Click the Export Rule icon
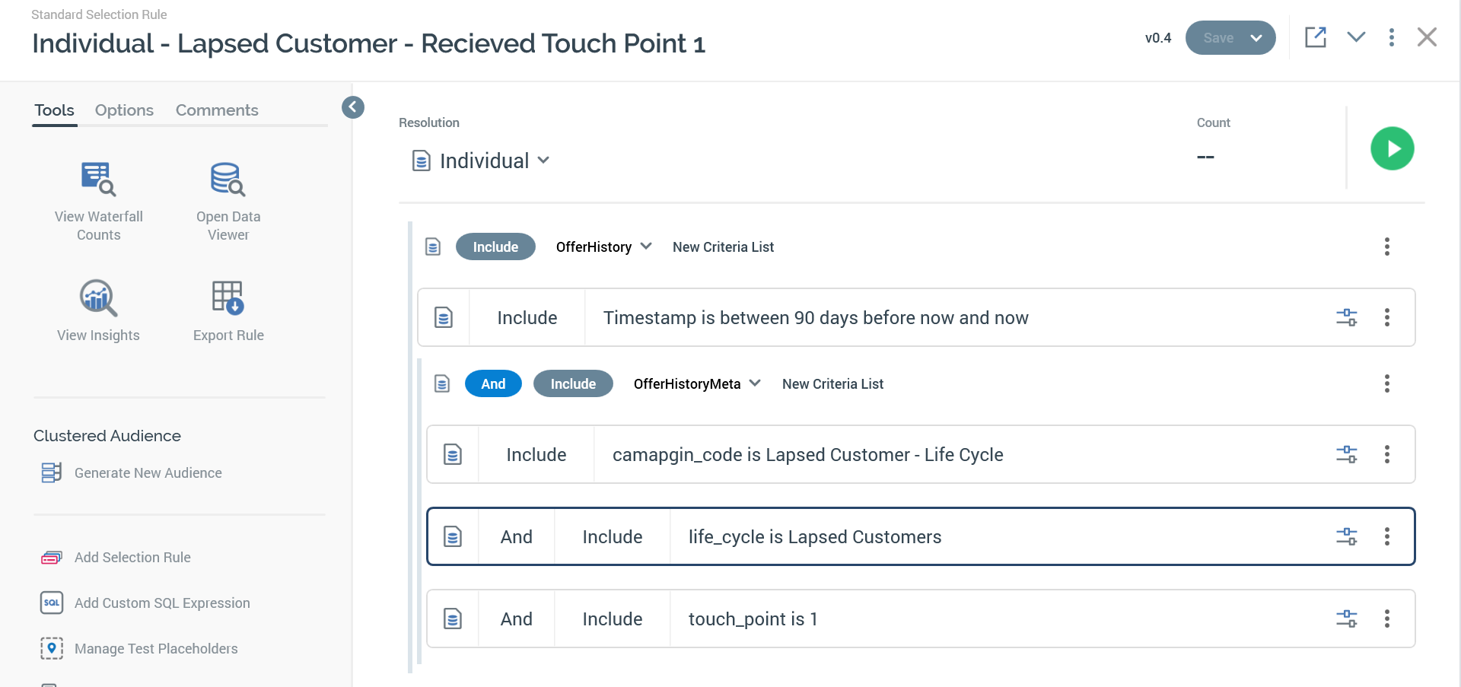Image resolution: width=1461 pixels, height=687 pixels. click(x=228, y=297)
